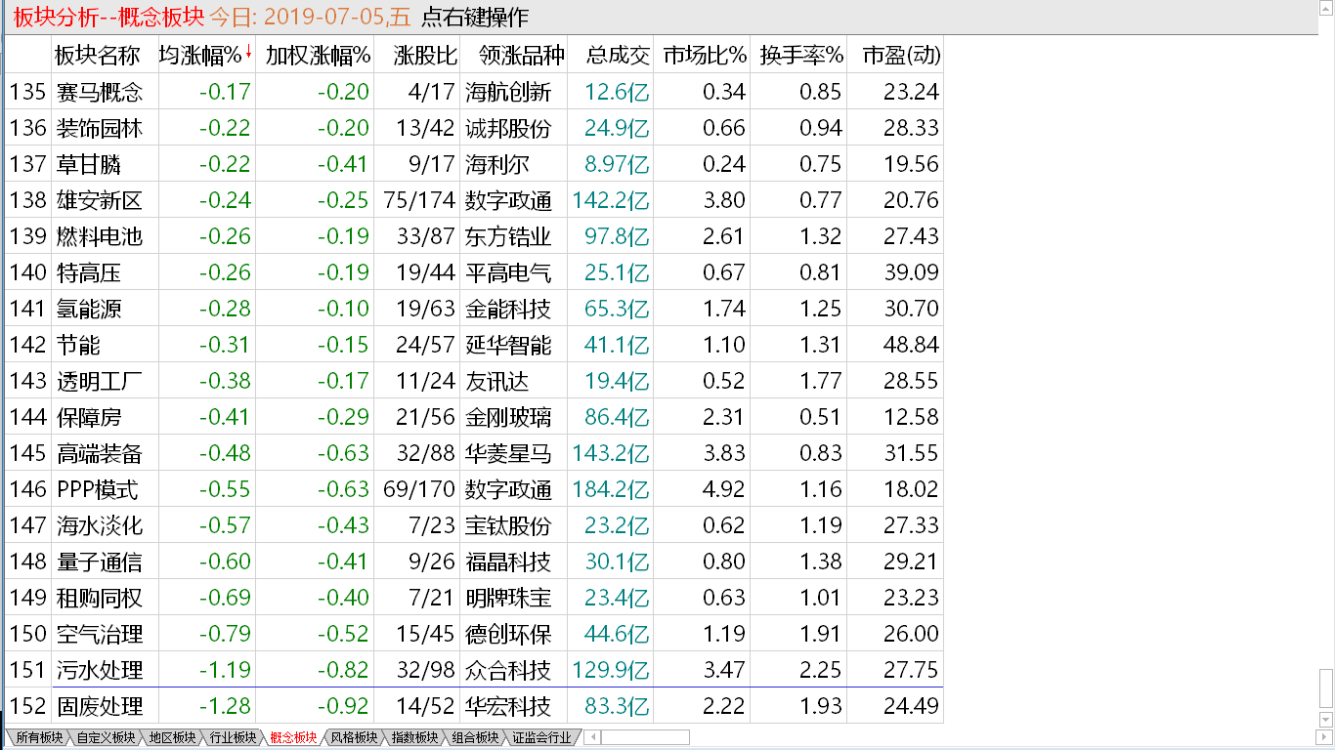The width and height of the screenshot is (1335, 750).
Task: Click turnover value 184.2亿
Action: 611,489
